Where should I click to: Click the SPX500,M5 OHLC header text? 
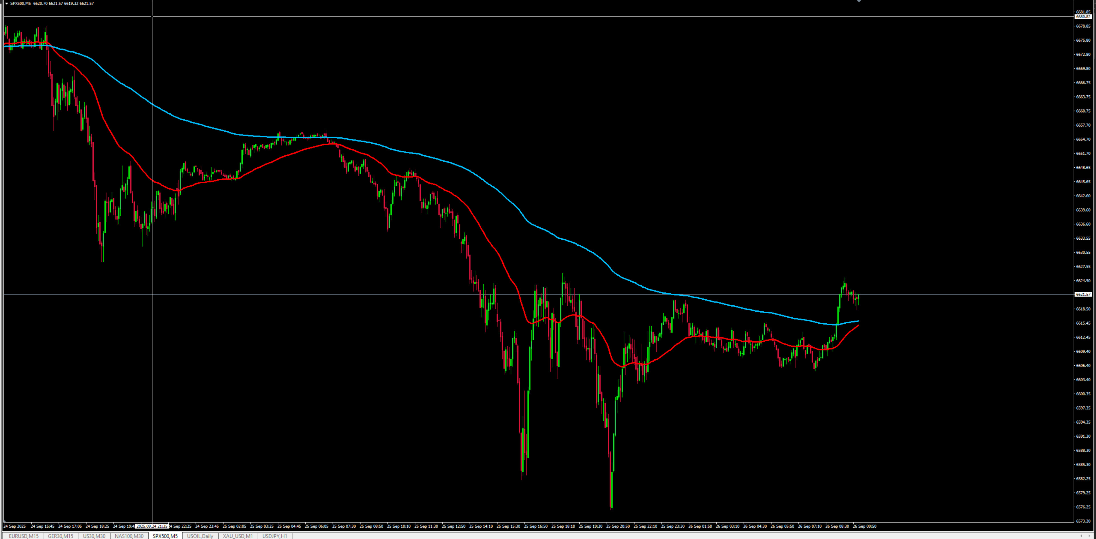tap(52, 3)
